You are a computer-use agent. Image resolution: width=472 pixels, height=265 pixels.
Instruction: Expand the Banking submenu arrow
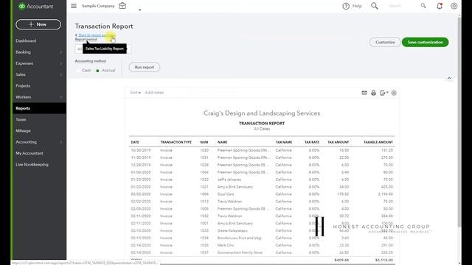pyautogui.click(x=61, y=52)
